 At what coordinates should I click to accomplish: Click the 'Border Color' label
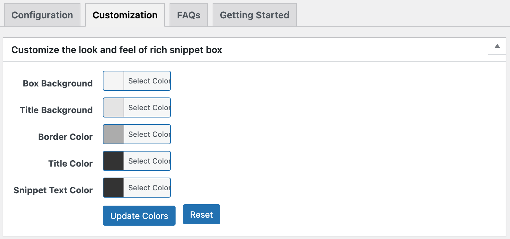click(65, 137)
